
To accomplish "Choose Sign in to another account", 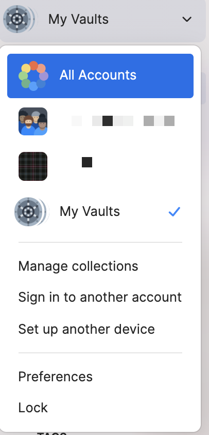I will [x=100, y=298].
